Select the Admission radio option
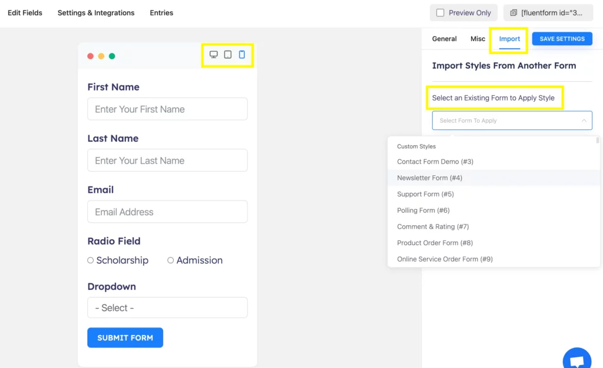 pos(171,260)
